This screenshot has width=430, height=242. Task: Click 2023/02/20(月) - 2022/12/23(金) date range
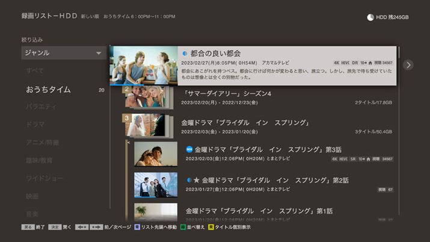click(x=220, y=102)
